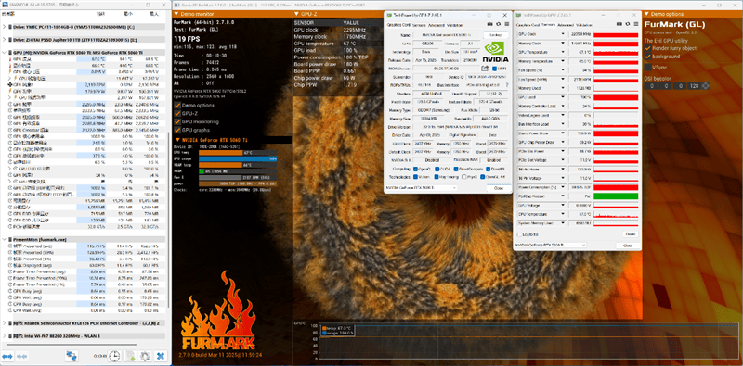Switch to Advanced tab in left GPU-Z window
This screenshot has width=743, height=366.
pyautogui.click(x=436, y=25)
